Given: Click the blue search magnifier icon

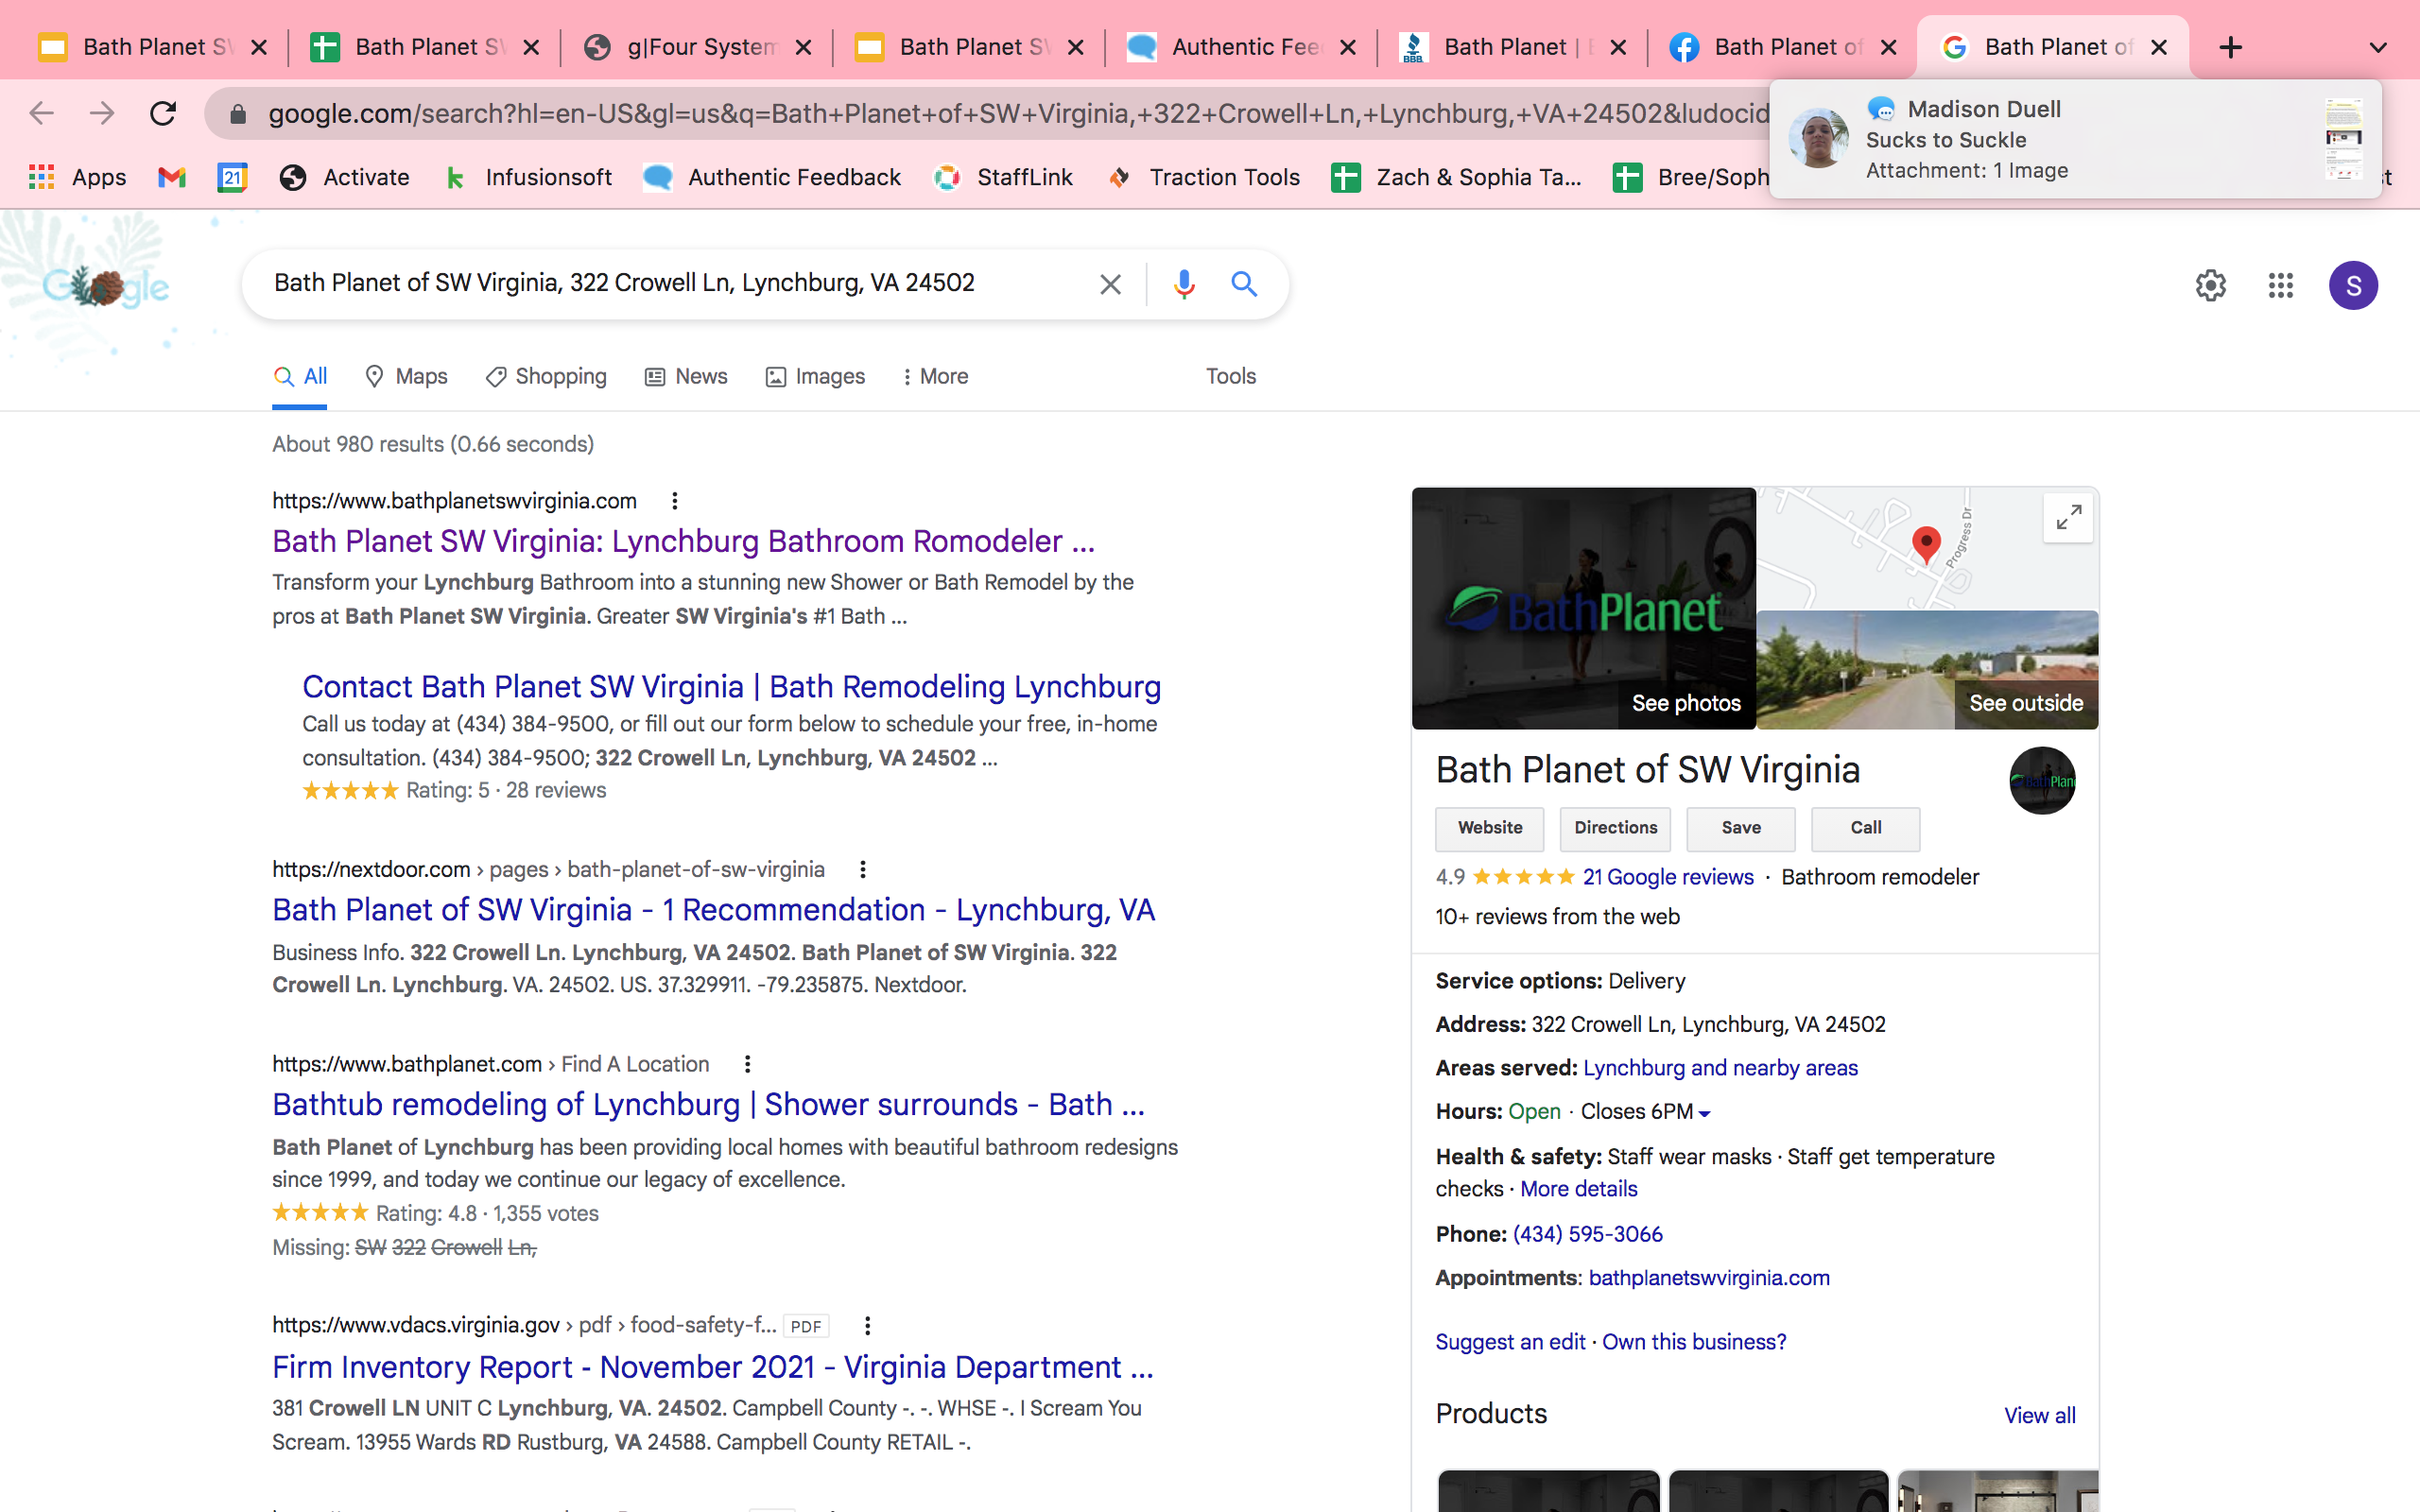Looking at the screenshot, I should pos(1243,284).
